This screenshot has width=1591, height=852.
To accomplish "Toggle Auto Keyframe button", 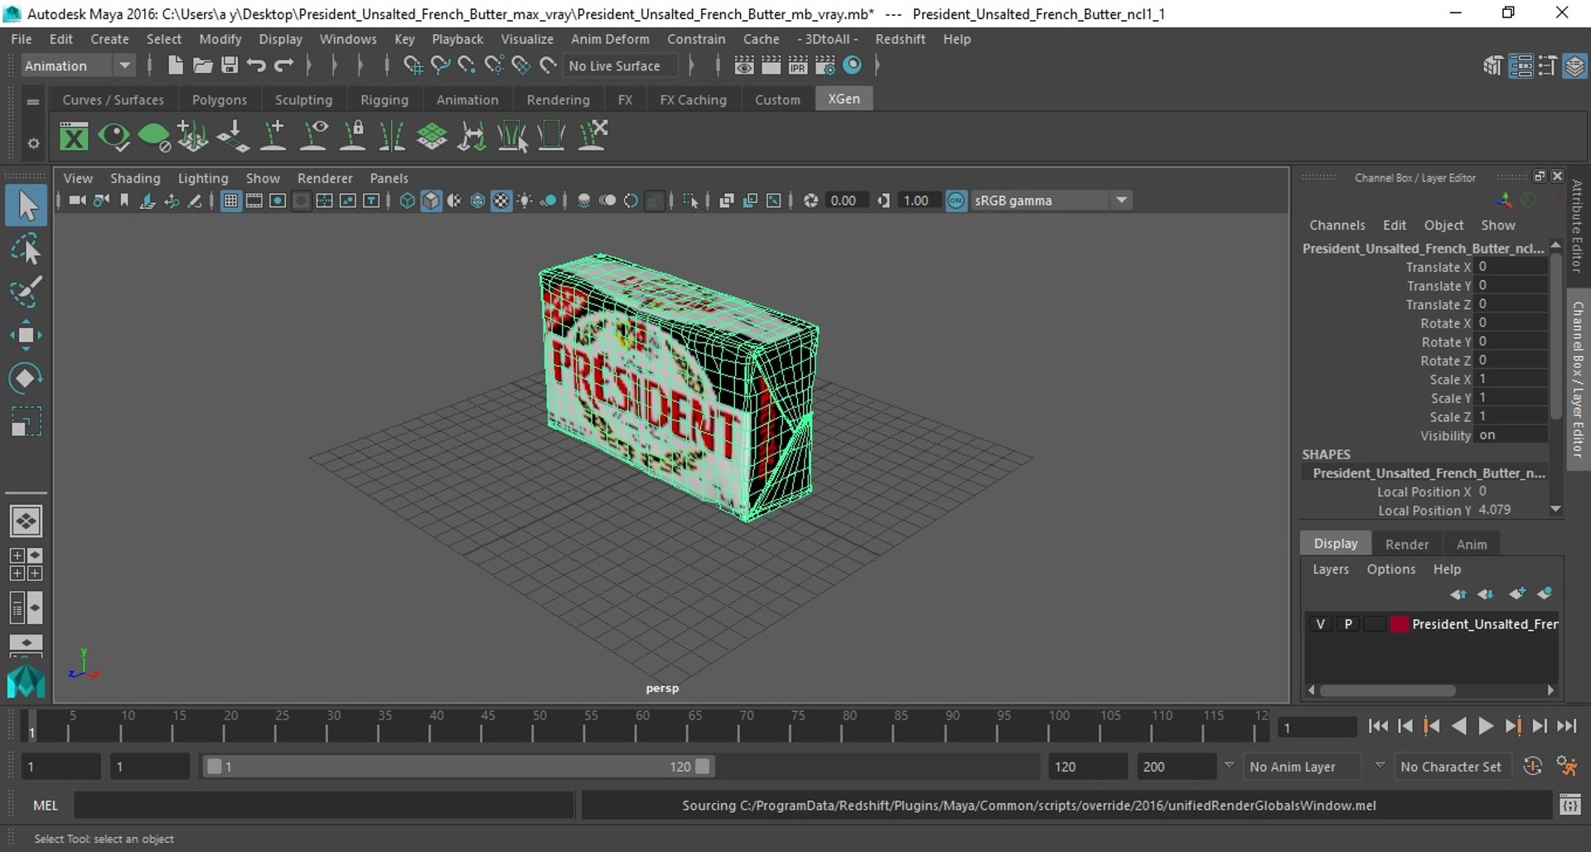I will point(1532,767).
